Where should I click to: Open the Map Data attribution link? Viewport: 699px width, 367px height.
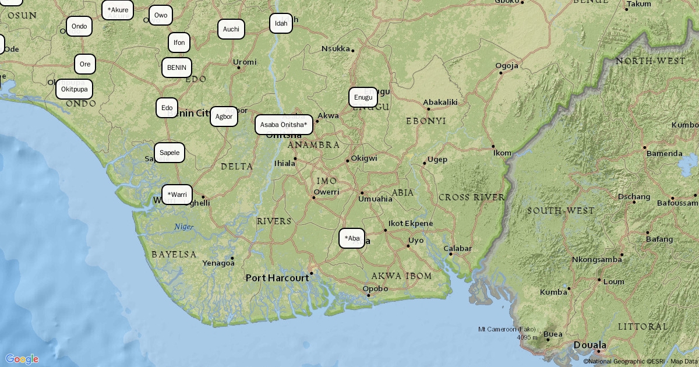click(x=684, y=362)
